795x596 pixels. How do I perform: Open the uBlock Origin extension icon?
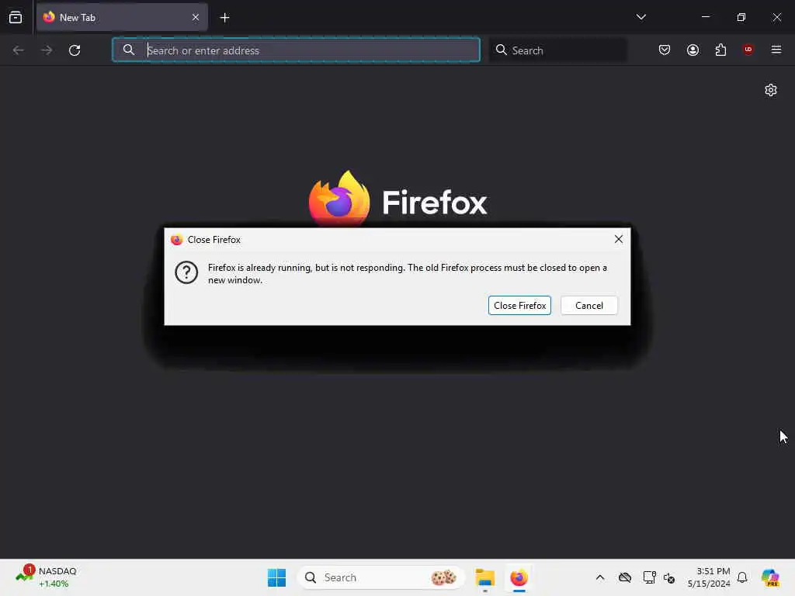(x=748, y=50)
